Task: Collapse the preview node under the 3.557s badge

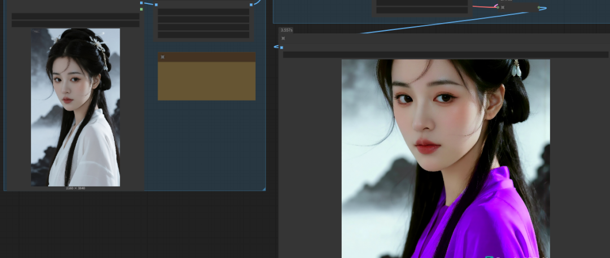Action: point(283,38)
